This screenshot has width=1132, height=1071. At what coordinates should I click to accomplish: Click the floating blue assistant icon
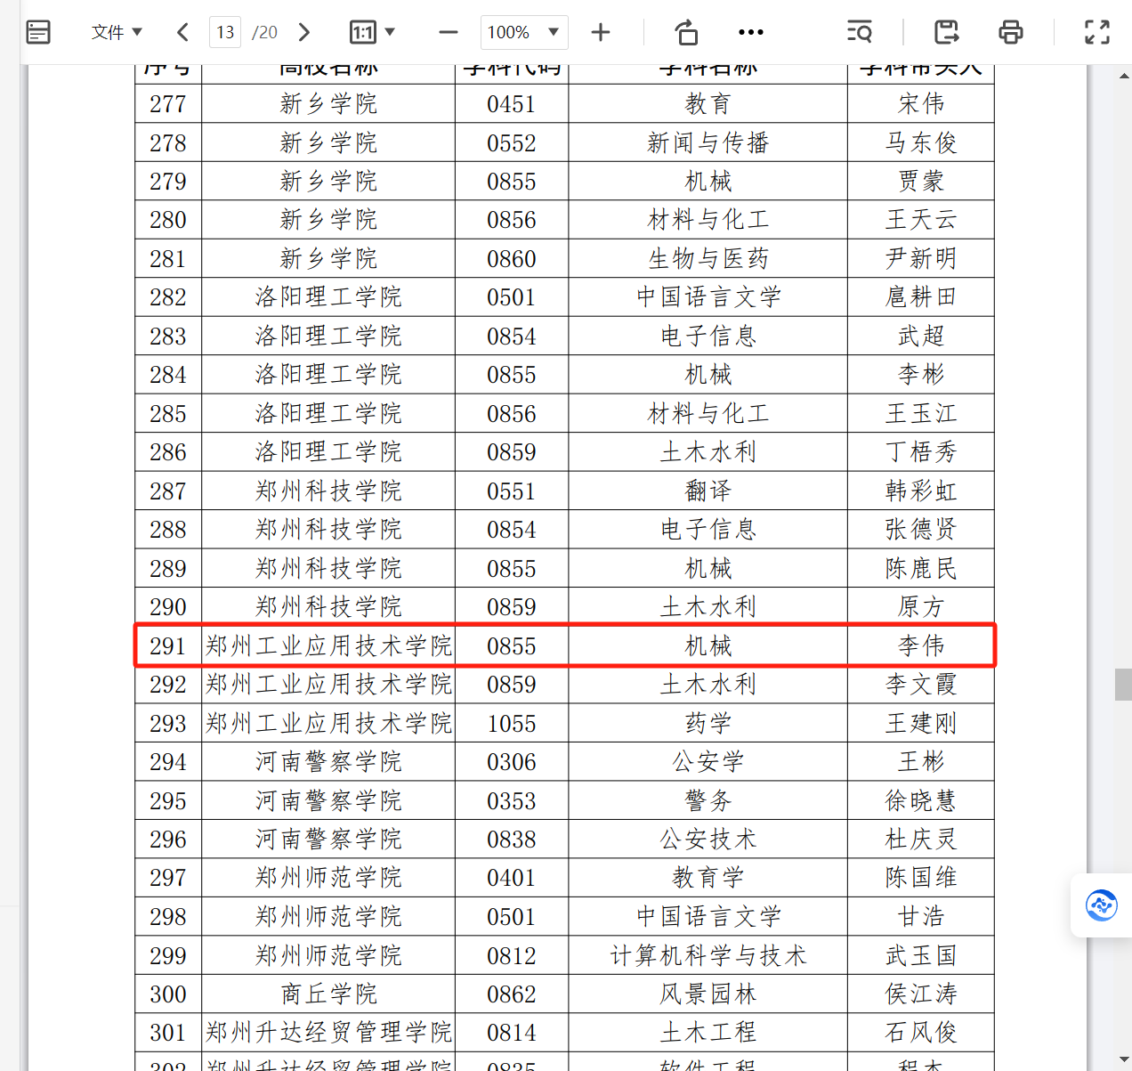pyautogui.click(x=1101, y=905)
